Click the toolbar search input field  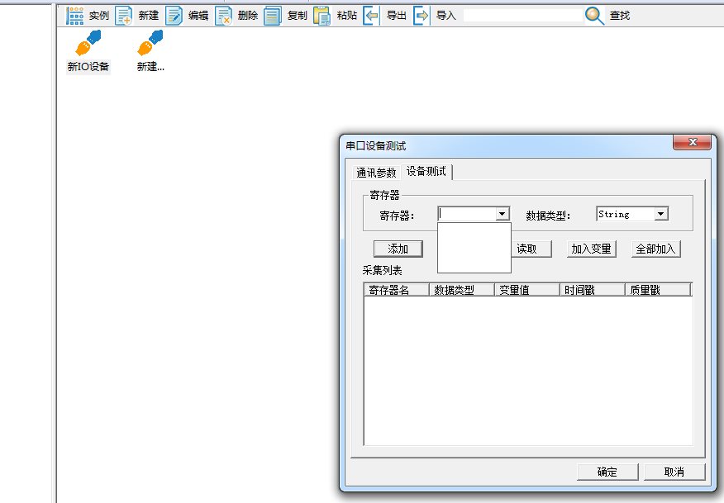522,16
